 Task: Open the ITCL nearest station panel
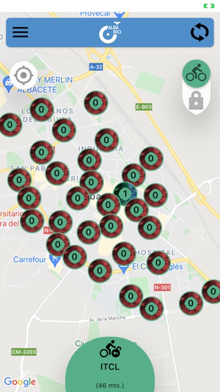coord(110,364)
